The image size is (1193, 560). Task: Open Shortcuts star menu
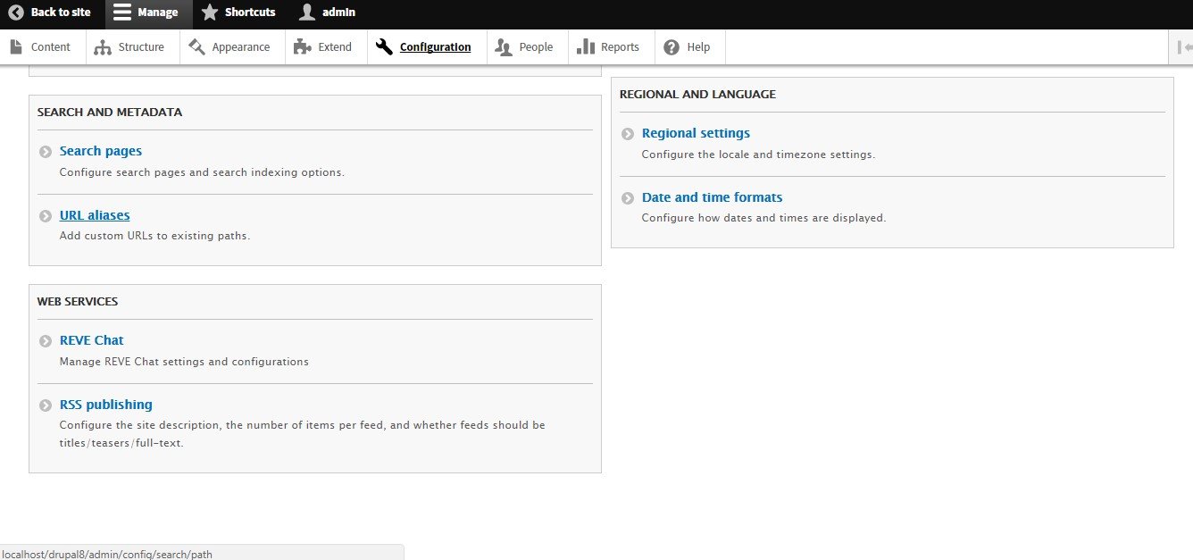point(210,13)
